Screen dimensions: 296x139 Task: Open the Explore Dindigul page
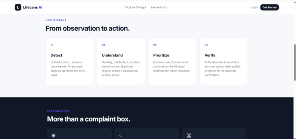136,7
